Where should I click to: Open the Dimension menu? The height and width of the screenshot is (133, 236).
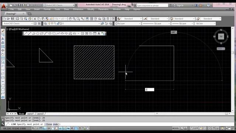tap(78, 9)
